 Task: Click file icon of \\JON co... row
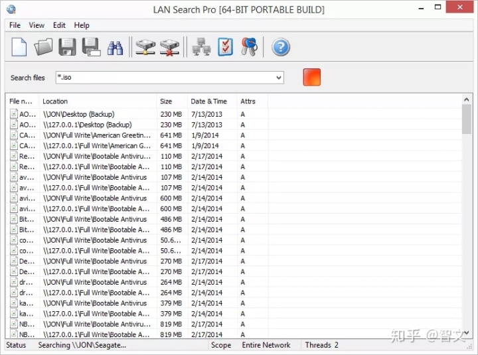click(x=14, y=240)
